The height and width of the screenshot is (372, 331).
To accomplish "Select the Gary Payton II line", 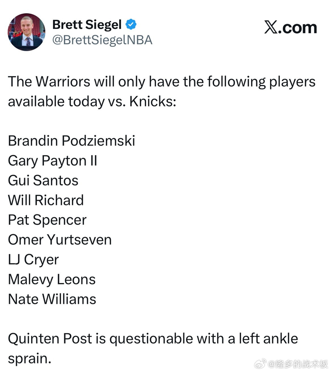I will point(52,161).
